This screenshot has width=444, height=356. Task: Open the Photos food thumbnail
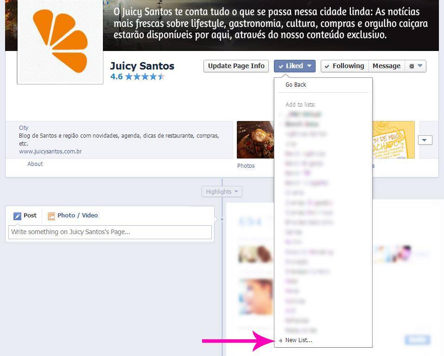(x=255, y=140)
